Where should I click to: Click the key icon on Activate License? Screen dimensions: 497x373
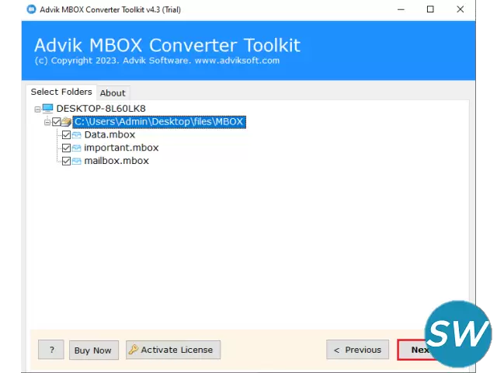133,350
